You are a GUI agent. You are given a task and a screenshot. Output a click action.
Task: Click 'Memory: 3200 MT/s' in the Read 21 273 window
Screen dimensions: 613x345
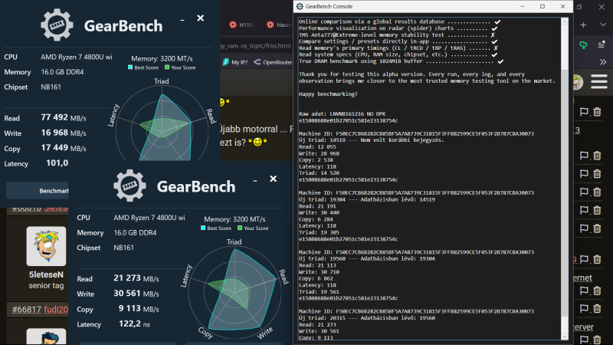[x=234, y=219]
